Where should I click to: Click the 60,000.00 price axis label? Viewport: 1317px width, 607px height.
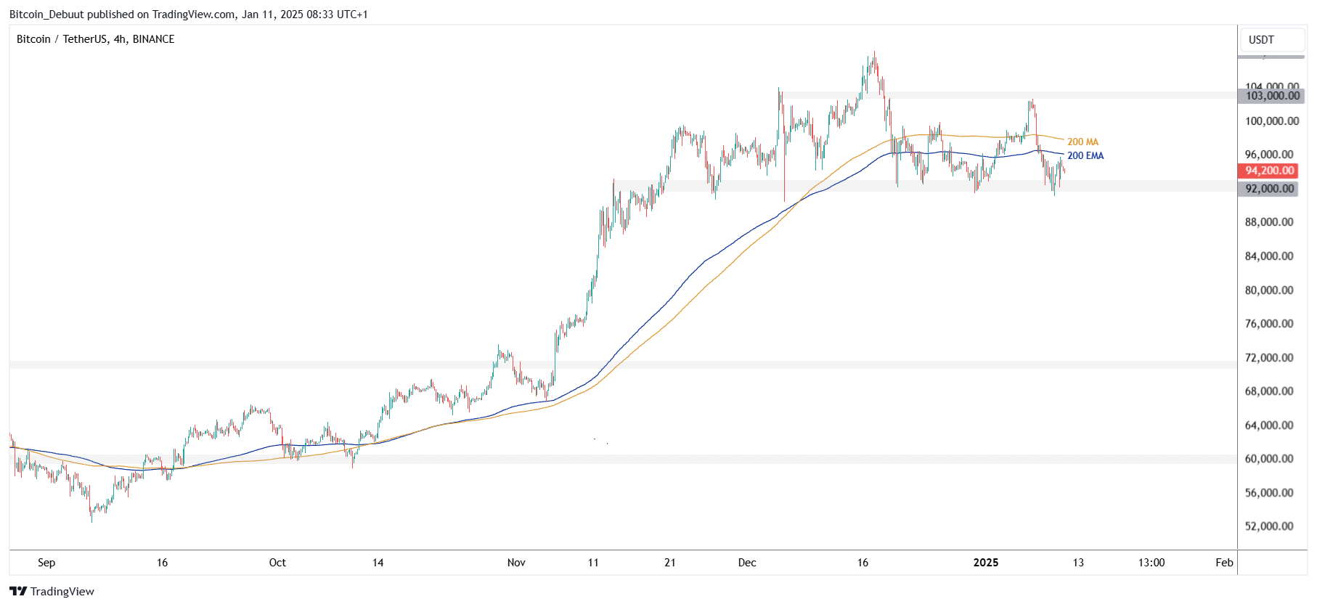point(1269,459)
